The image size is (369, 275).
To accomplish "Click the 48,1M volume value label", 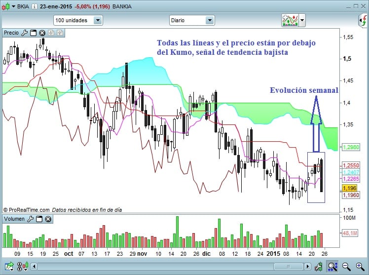I will [350, 233].
